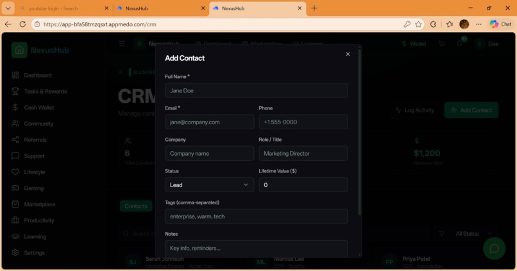This screenshot has height=271, width=517.
Task: Open the Cee user profile
Action: pos(487,44)
